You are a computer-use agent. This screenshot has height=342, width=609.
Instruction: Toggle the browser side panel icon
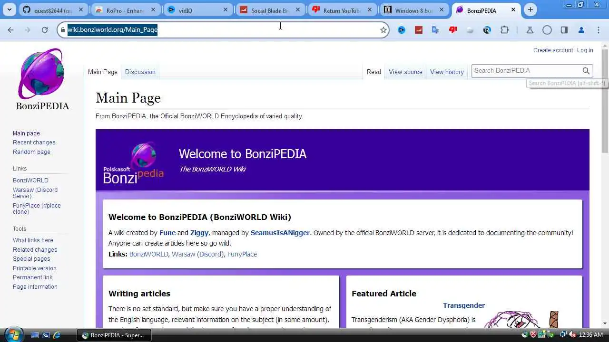(564, 30)
